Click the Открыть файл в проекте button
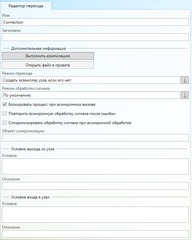 tap(48, 65)
